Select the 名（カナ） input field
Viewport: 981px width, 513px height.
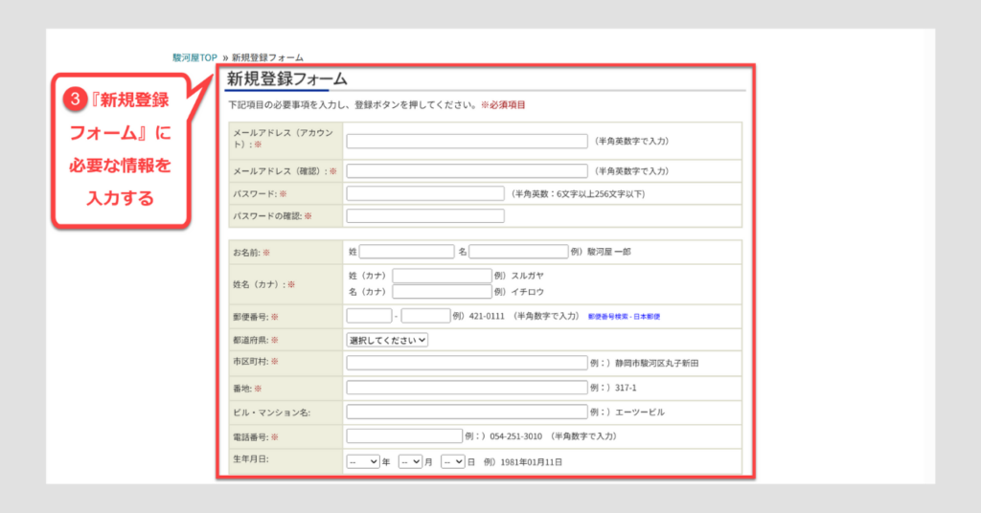[x=442, y=292]
